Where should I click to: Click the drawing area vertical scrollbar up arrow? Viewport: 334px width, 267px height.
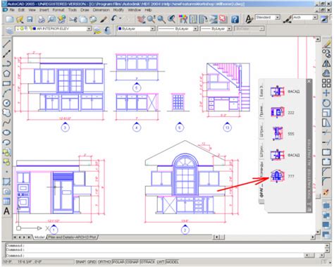point(318,39)
